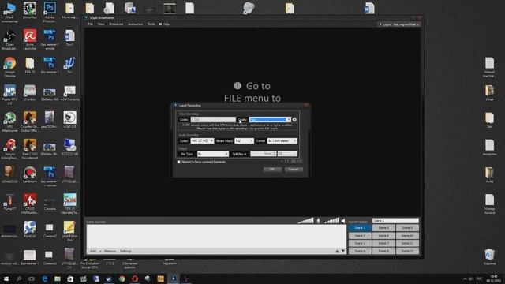The image size is (505, 284).
Task: Switch to Scene 2
Action: coord(360,236)
